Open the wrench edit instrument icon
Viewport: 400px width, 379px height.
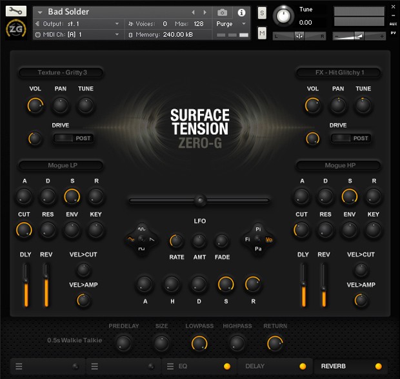tap(16, 11)
